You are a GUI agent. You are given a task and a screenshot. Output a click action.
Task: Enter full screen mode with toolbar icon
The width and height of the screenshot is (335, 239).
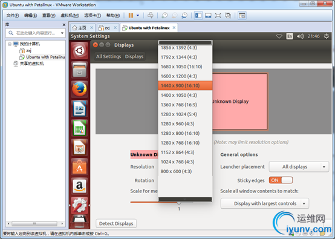point(218,15)
